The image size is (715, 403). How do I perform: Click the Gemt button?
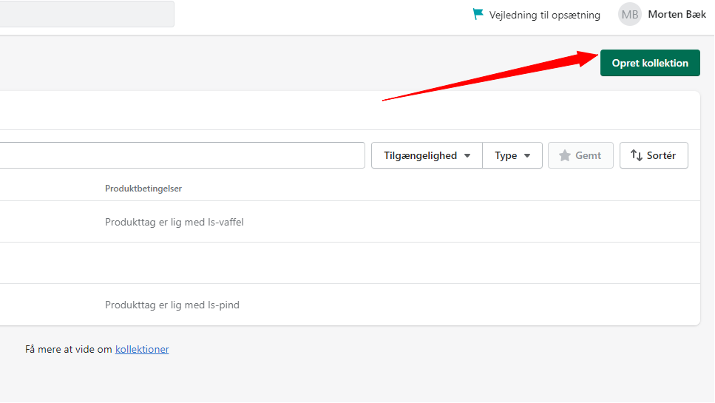point(580,155)
